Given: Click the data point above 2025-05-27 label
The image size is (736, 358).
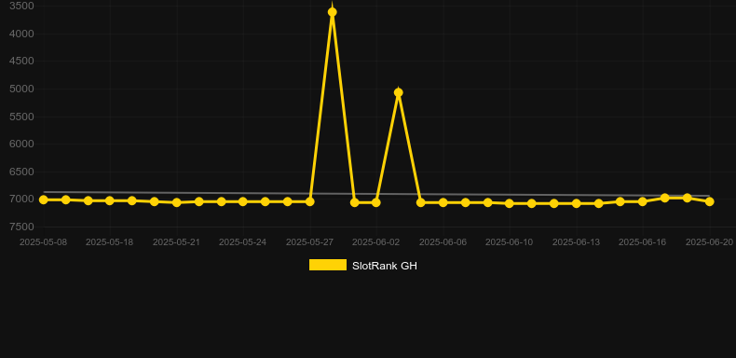Looking at the screenshot, I should (x=310, y=201).
